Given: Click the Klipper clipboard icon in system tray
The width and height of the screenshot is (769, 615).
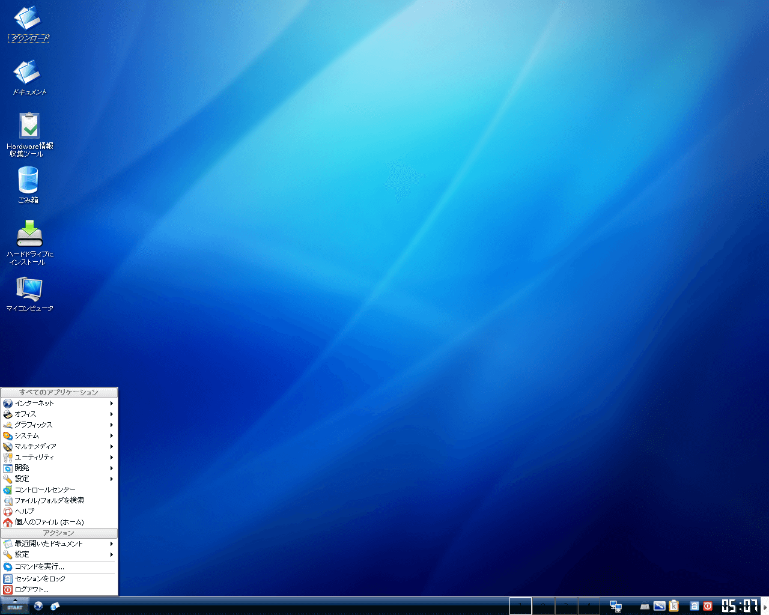Looking at the screenshot, I should pyautogui.click(x=673, y=606).
